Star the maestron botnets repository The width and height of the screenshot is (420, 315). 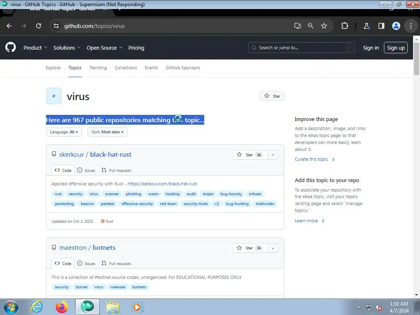point(250,248)
